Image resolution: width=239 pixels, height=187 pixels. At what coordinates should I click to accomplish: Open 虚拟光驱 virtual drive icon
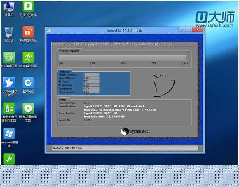coord(28,82)
